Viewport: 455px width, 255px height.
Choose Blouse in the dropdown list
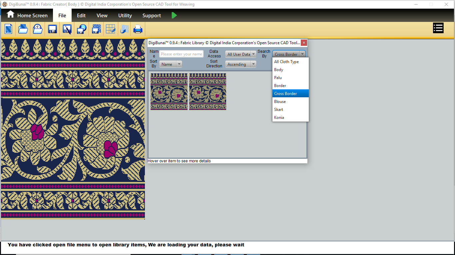[x=280, y=102]
